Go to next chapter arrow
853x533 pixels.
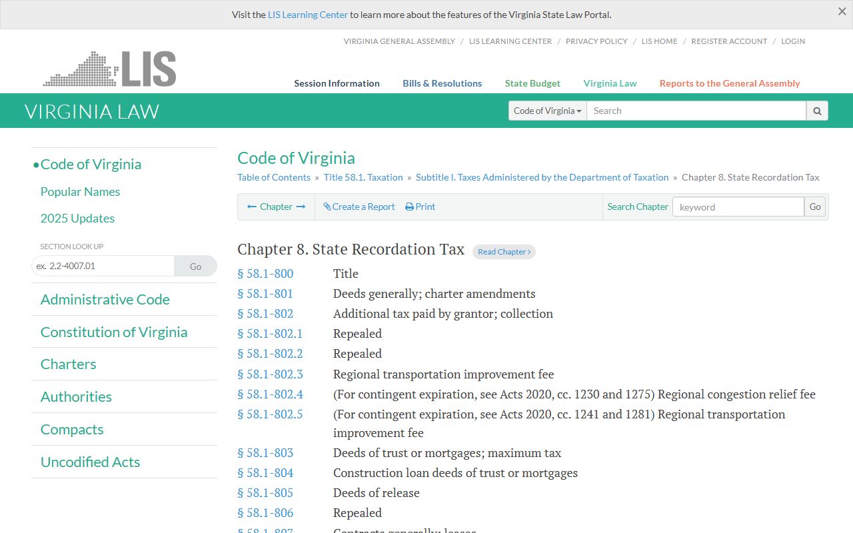click(x=301, y=207)
